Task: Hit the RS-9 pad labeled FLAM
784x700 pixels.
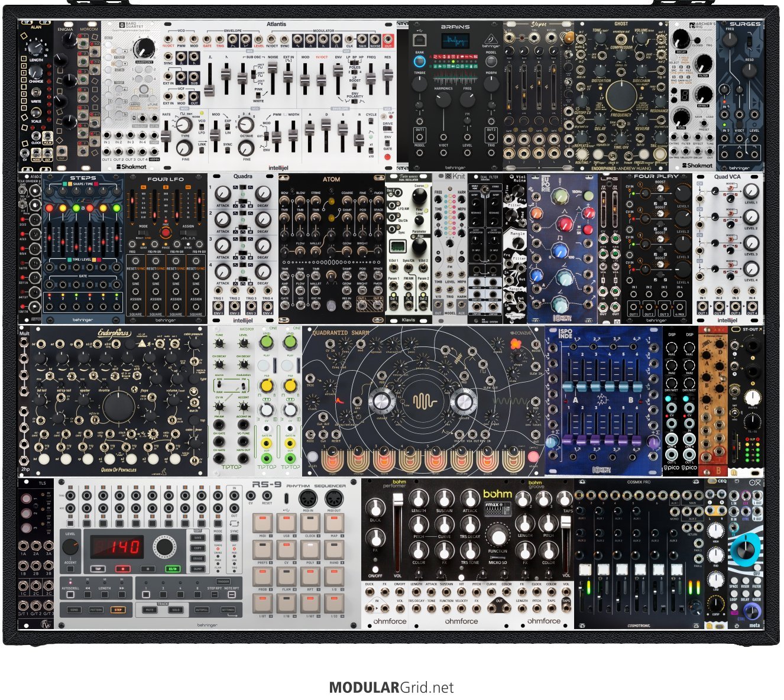Action: click(x=286, y=576)
